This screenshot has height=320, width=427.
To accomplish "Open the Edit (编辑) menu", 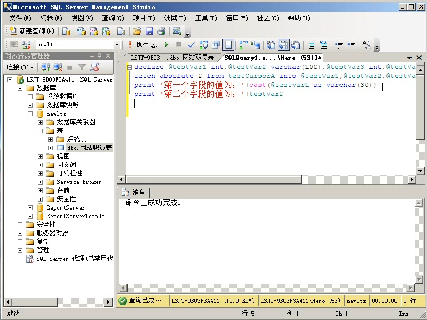I will click(51, 18).
